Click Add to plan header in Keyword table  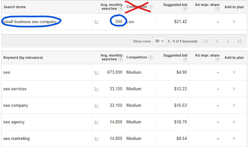click(x=234, y=58)
